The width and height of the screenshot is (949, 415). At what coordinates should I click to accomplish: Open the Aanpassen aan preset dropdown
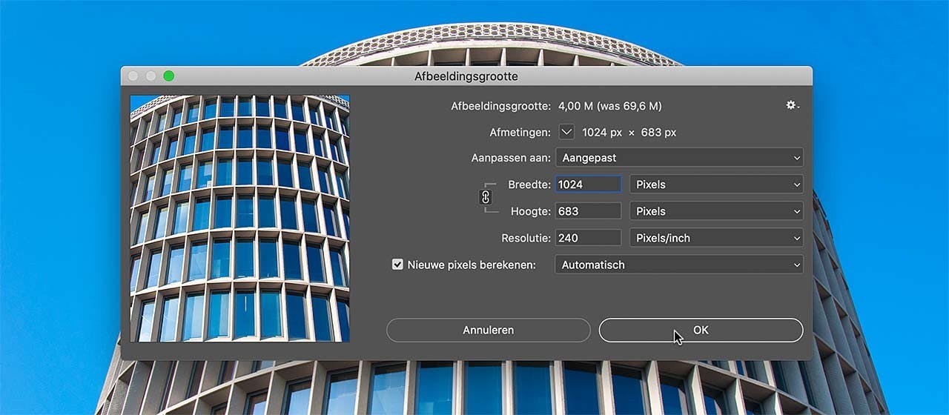click(679, 157)
